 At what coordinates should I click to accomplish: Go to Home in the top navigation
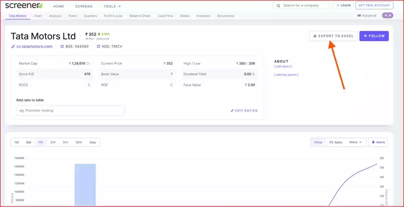[59, 6]
